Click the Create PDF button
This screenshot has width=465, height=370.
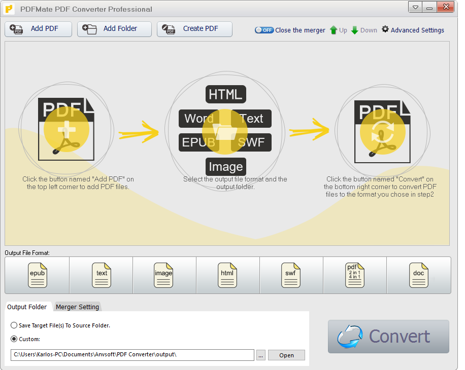click(x=194, y=29)
